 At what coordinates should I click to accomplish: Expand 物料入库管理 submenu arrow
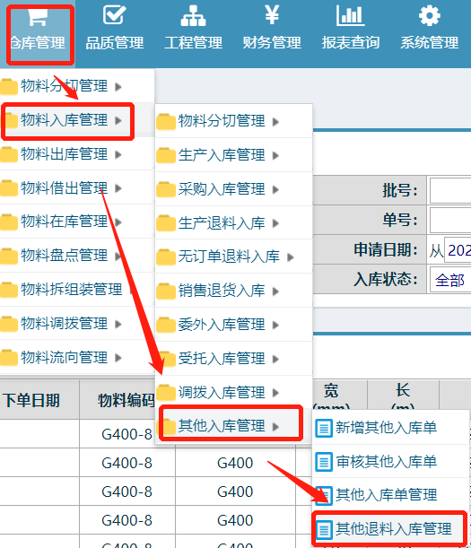coord(118,120)
